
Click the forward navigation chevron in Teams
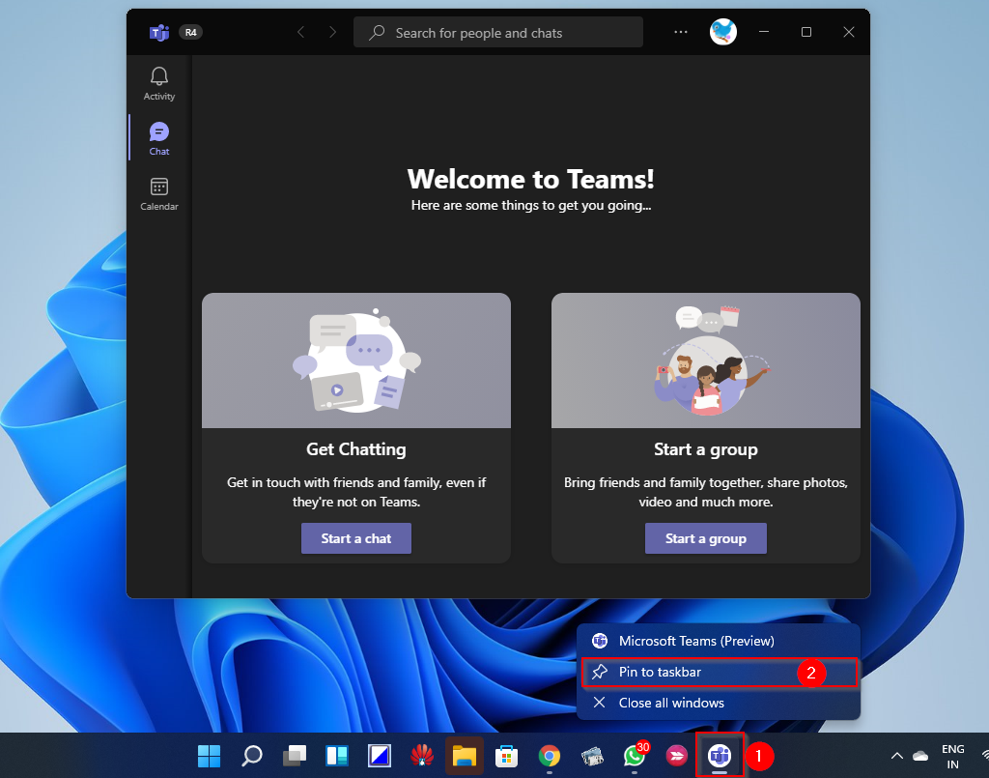coord(331,32)
